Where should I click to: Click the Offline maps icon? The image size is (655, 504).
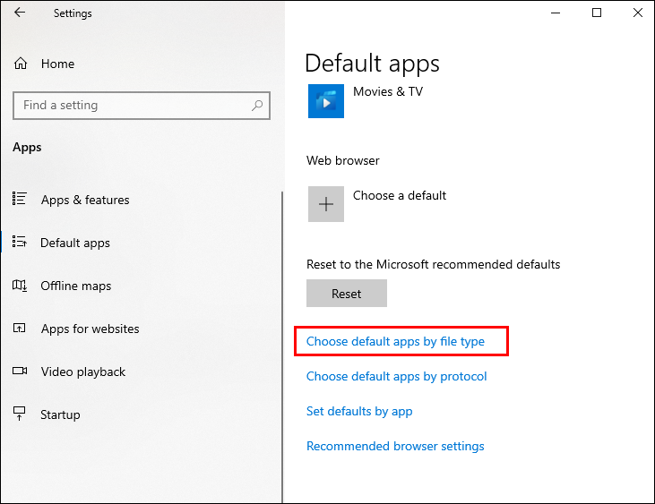pos(20,286)
